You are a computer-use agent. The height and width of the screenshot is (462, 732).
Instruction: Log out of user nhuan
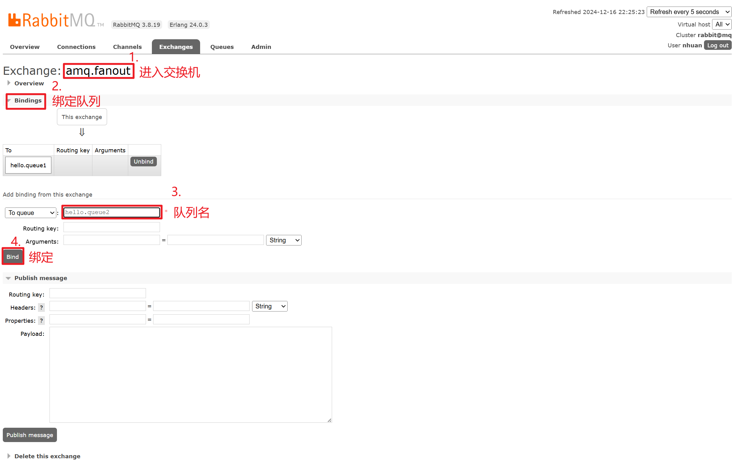[x=717, y=45]
